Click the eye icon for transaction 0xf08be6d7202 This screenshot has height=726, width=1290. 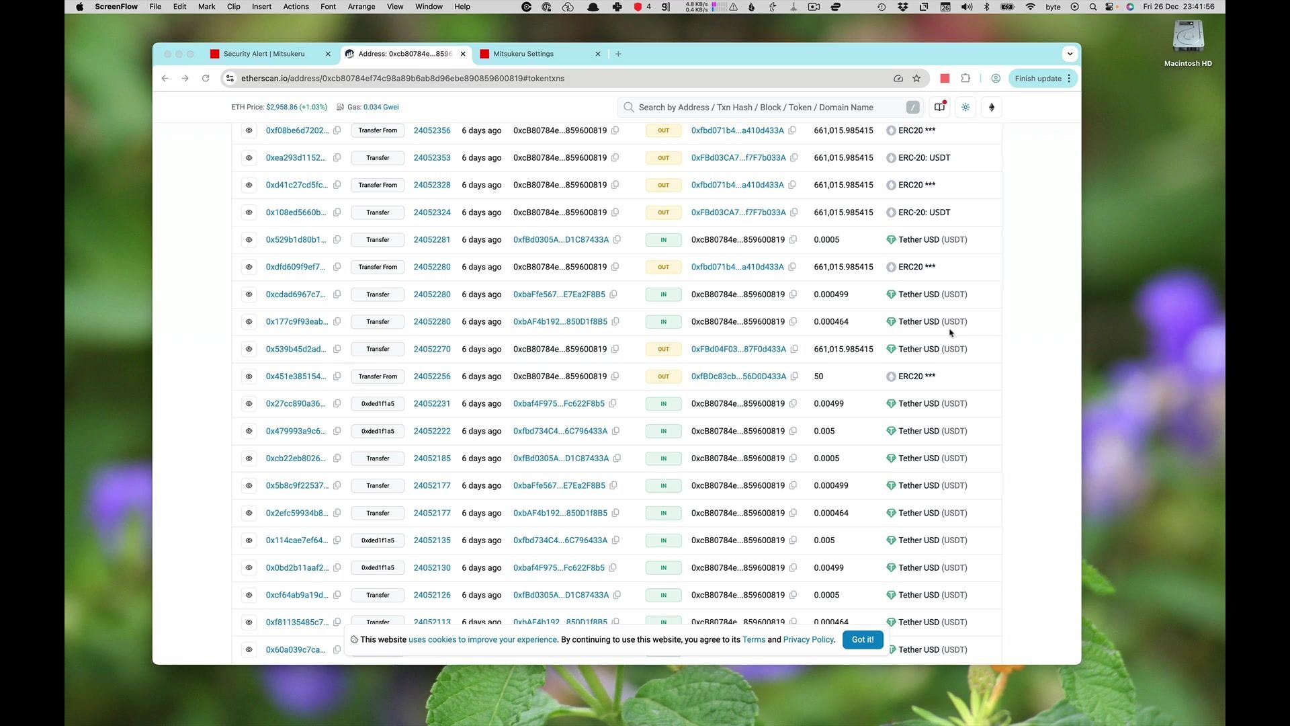click(x=249, y=130)
